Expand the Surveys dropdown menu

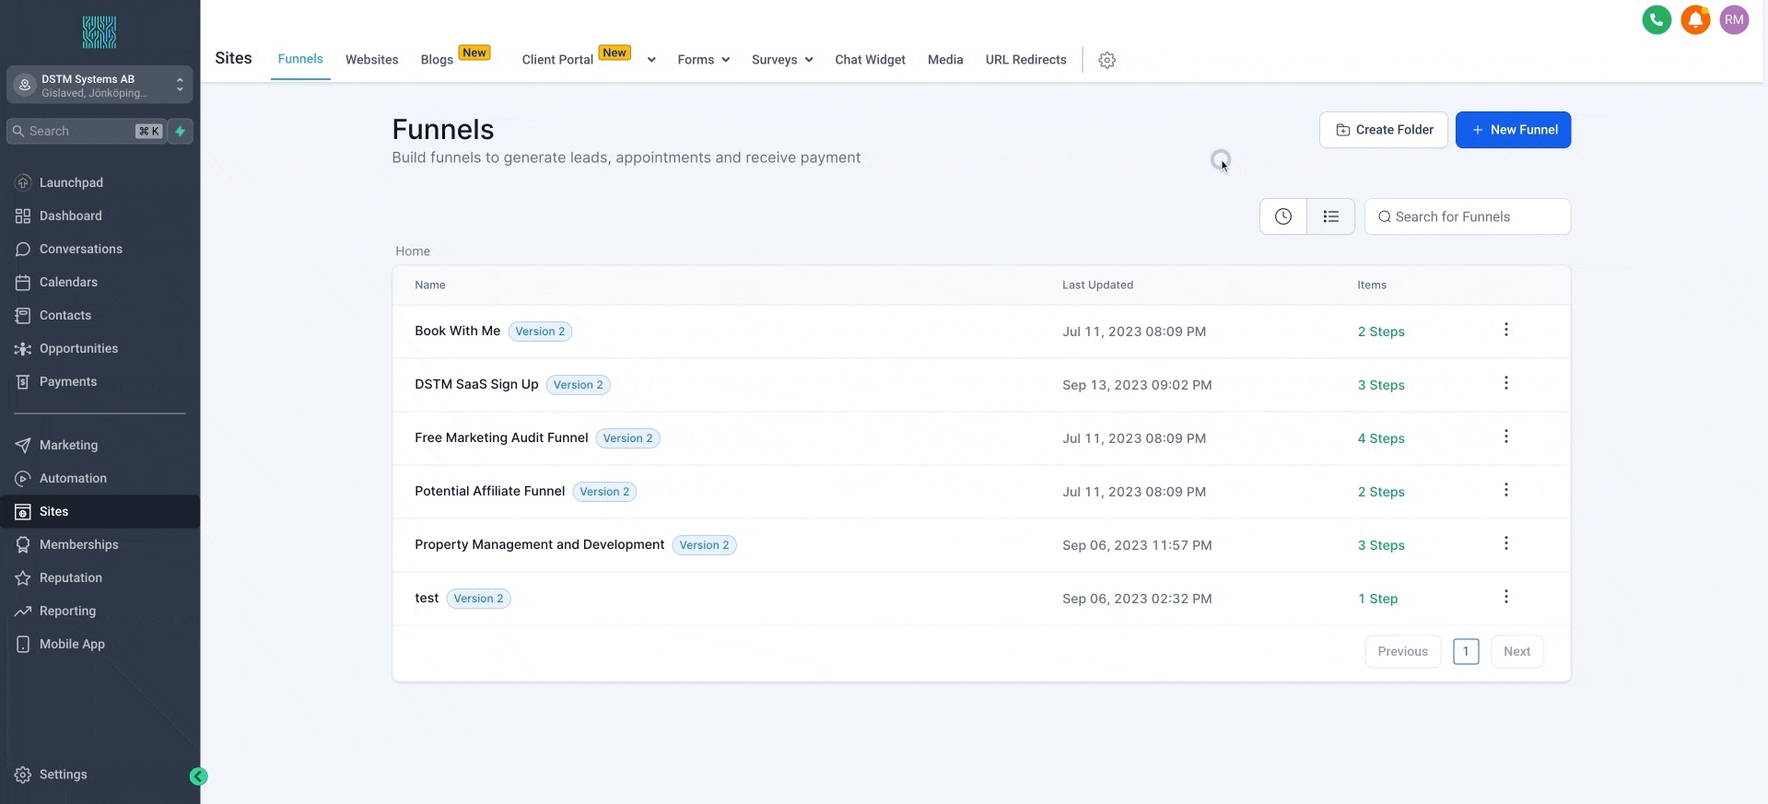tap(781, 60)
